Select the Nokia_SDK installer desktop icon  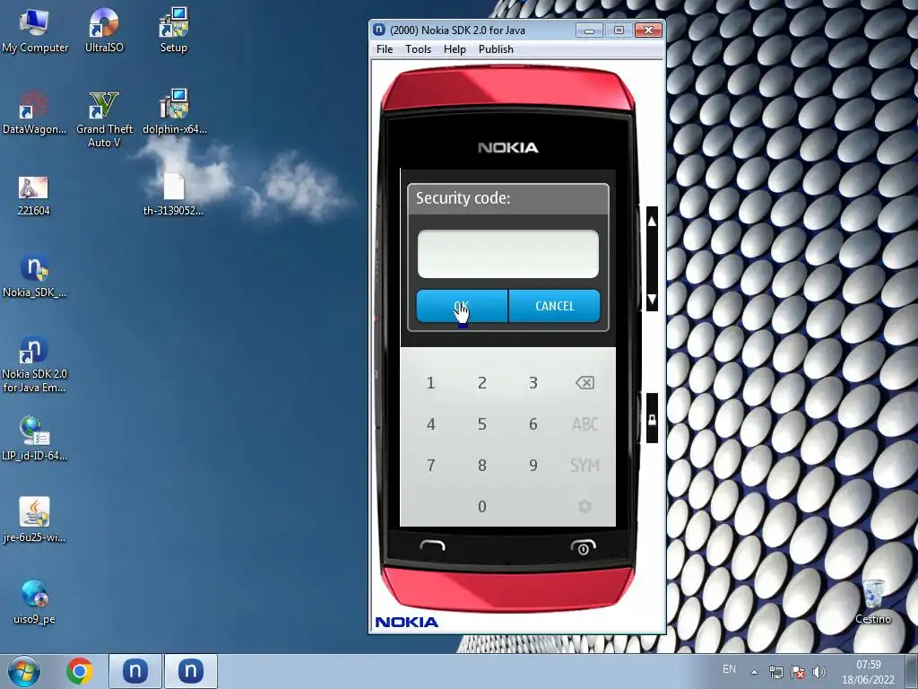point(35,276)
